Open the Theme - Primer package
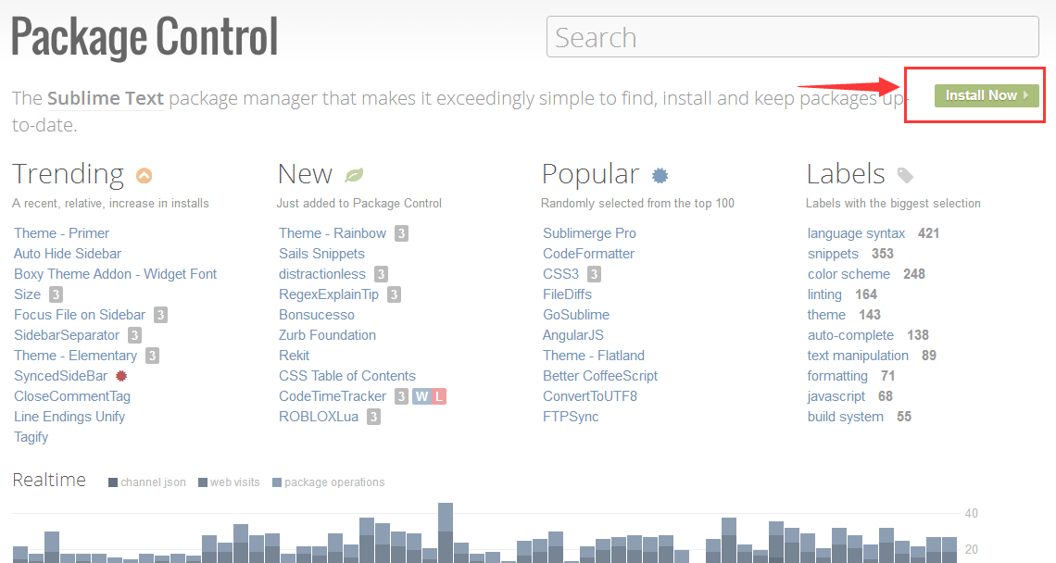The image size is (1056, 563). [61, 233]
